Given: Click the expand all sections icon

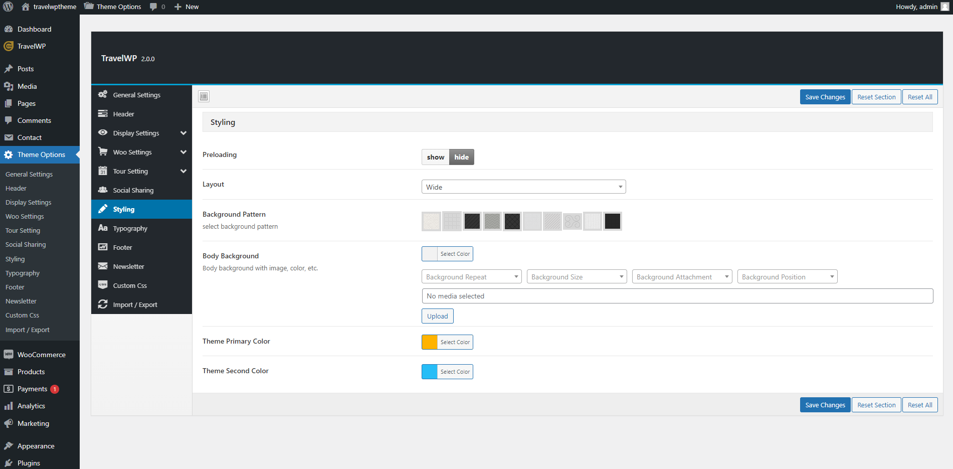Looking at the screenshot, I should pyautogui.click(x=204, y=96).
